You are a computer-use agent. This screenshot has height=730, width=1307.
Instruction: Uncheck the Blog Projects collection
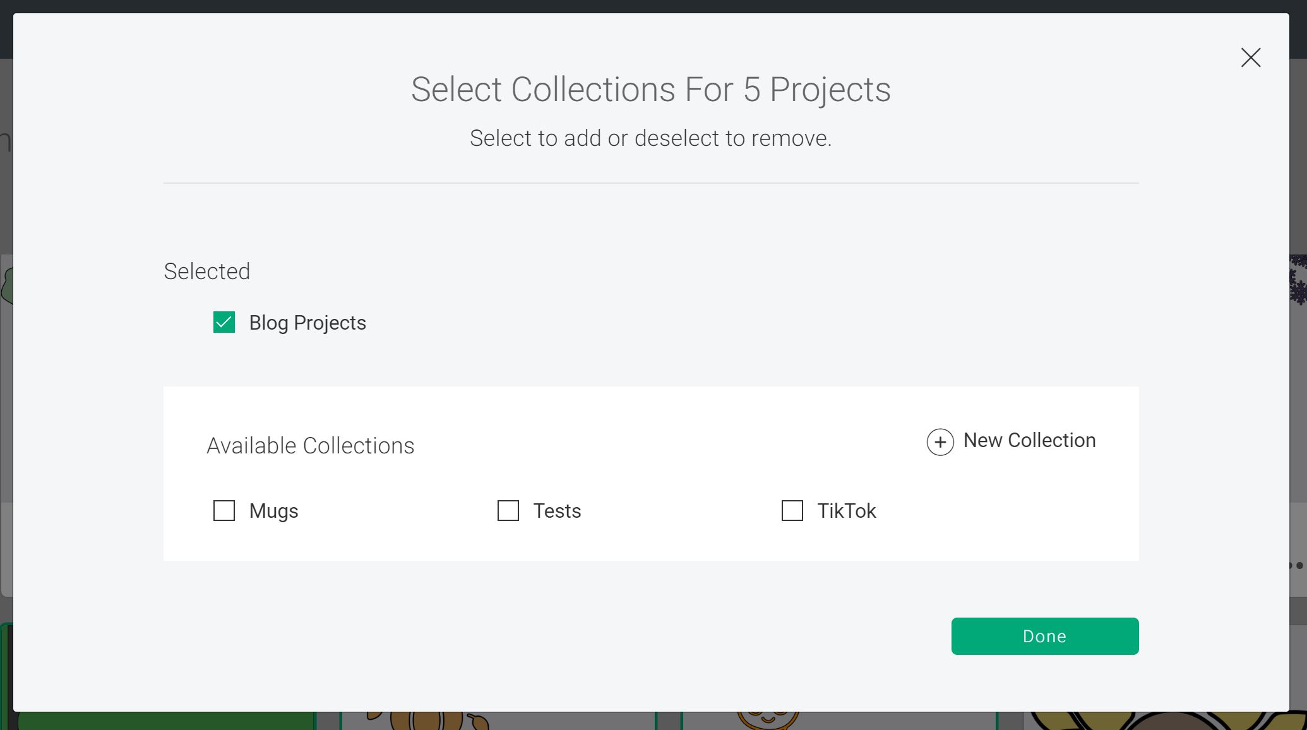(x=224, y=323)
